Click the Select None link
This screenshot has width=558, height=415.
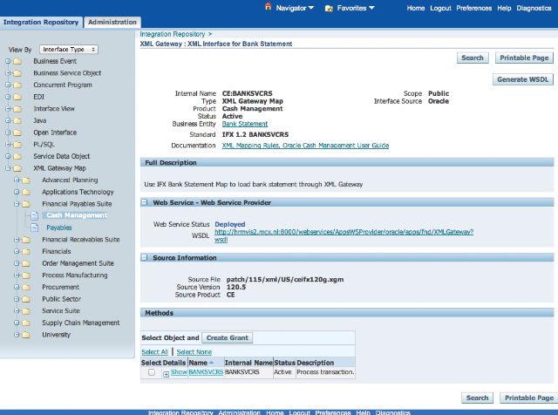[x=194, y=352]
